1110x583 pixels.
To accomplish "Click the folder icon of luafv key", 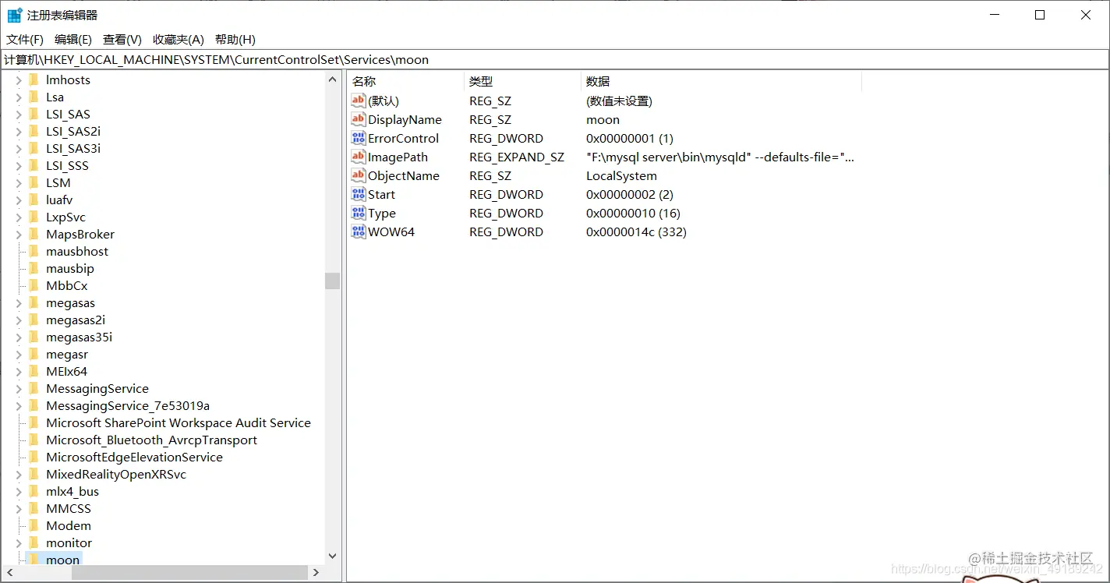I will pos(34,200).
